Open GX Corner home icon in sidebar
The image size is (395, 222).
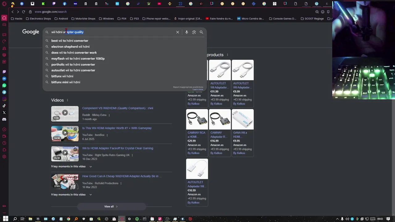click(x=4, y=18)
